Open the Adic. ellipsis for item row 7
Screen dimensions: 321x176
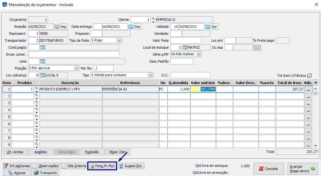[308, 131]
